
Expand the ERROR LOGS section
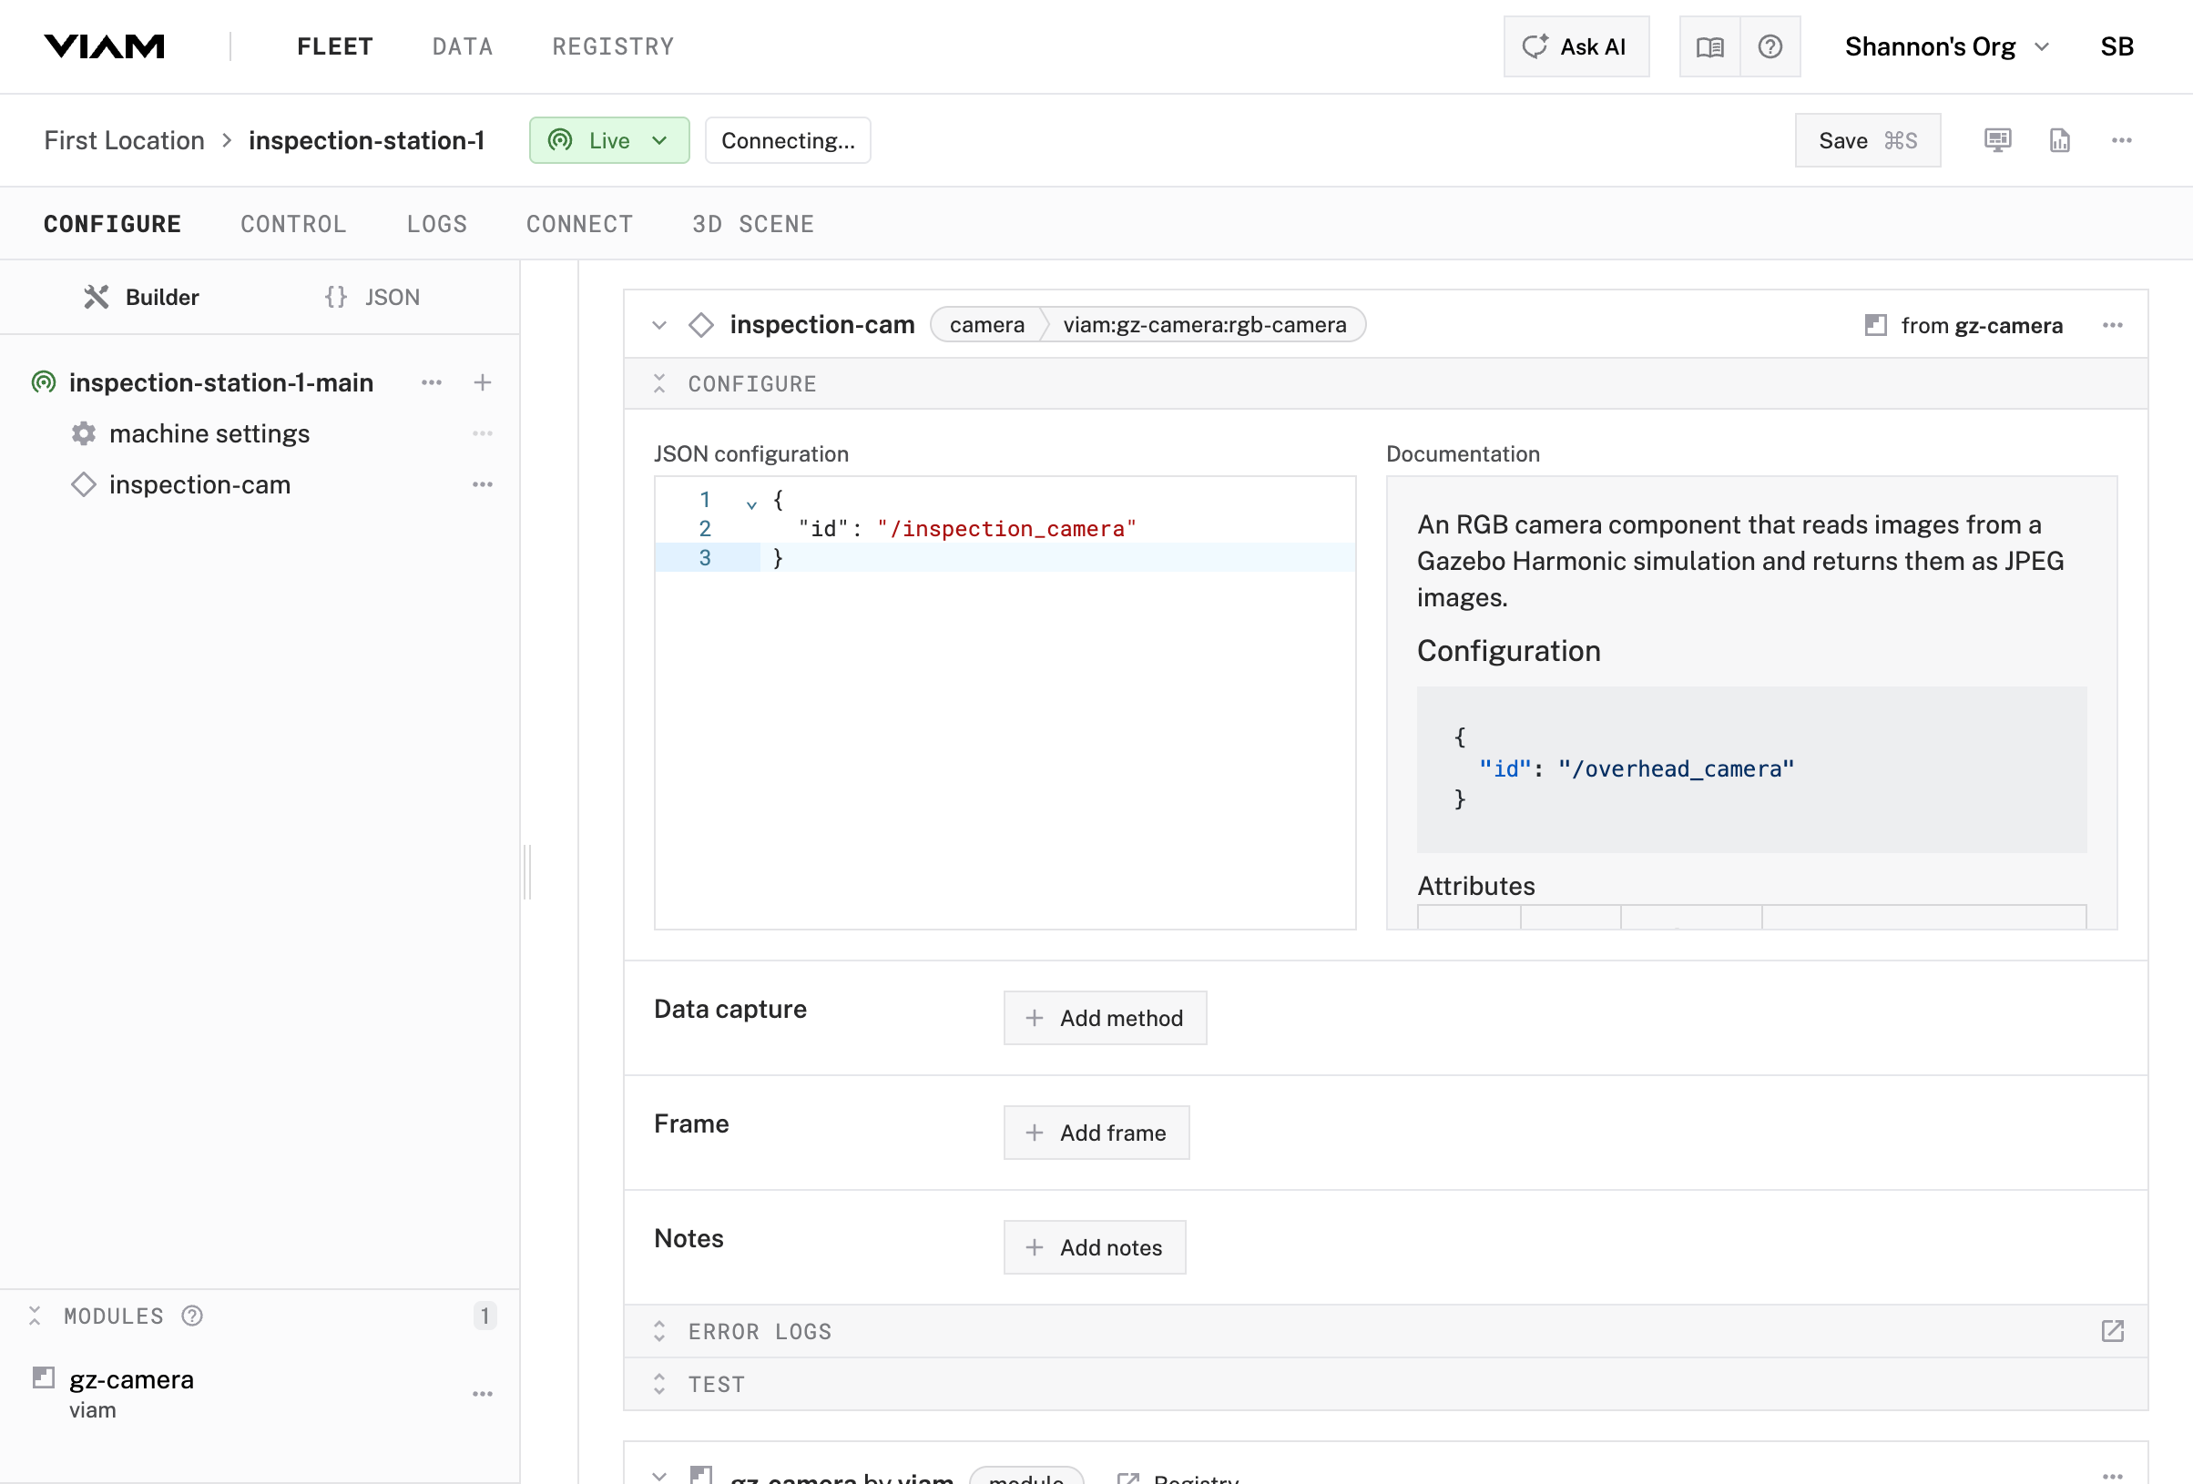[x=759, y=1331]
